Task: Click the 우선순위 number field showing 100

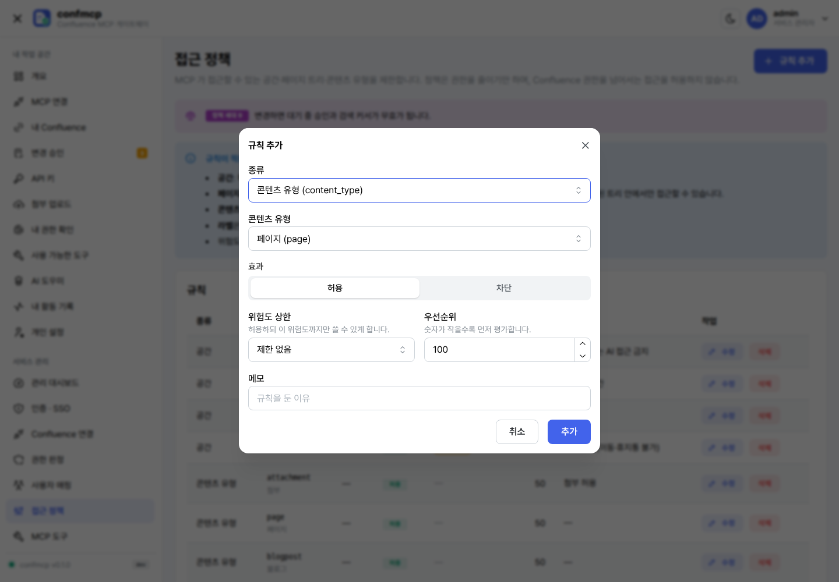Action: pyautogui.click(x=499, y=350)
